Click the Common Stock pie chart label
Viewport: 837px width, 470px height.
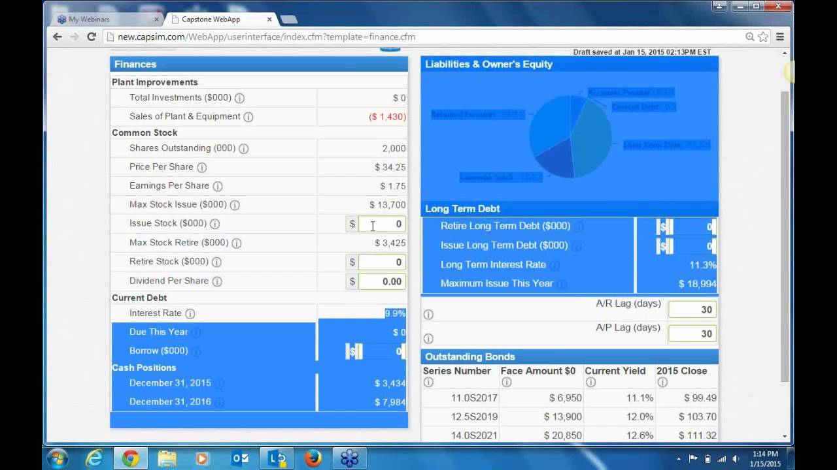[501, 177]
